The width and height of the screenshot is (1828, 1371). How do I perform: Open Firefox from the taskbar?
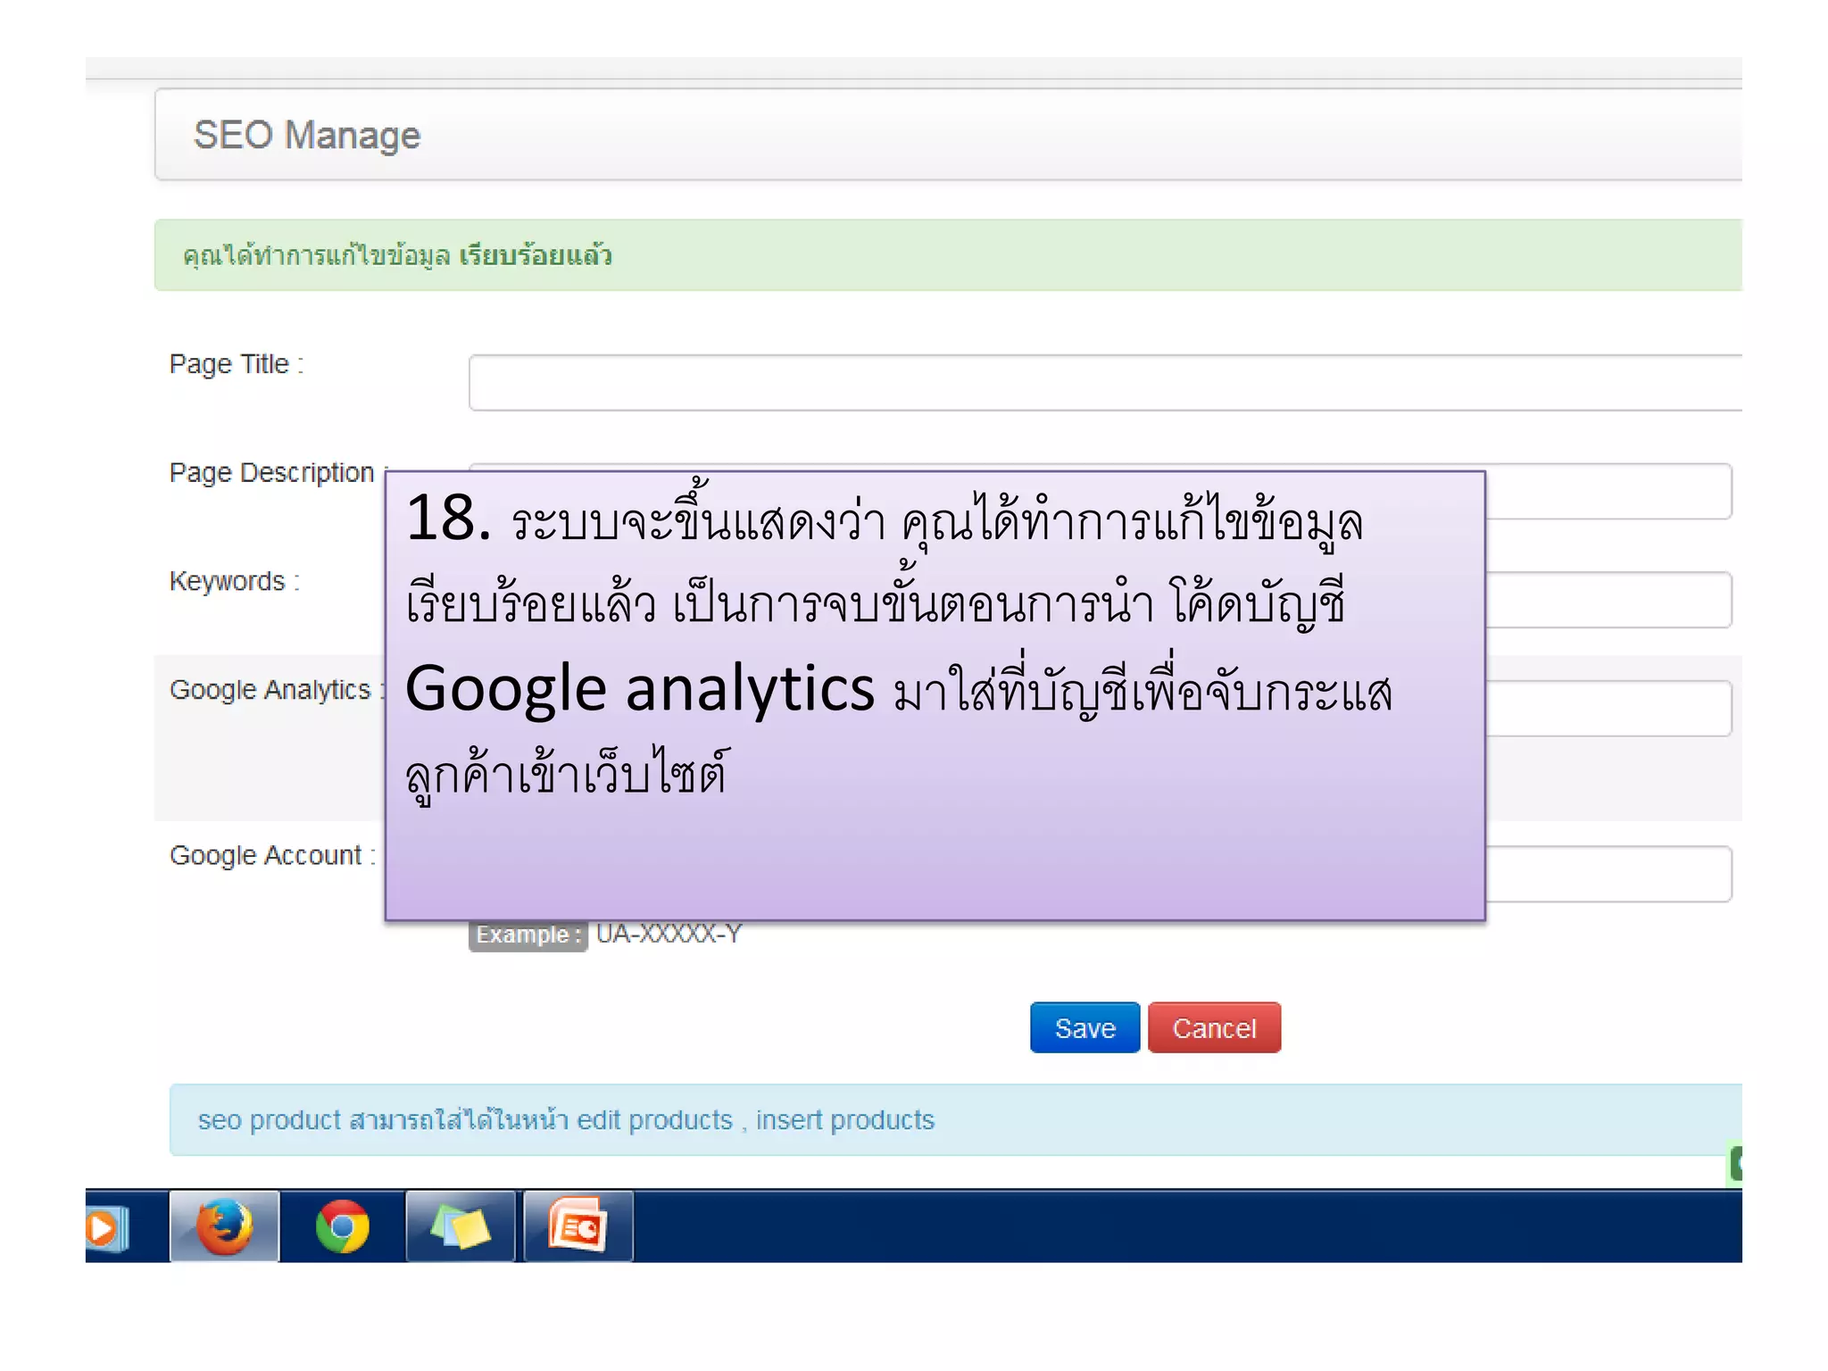pos(224,1226)
